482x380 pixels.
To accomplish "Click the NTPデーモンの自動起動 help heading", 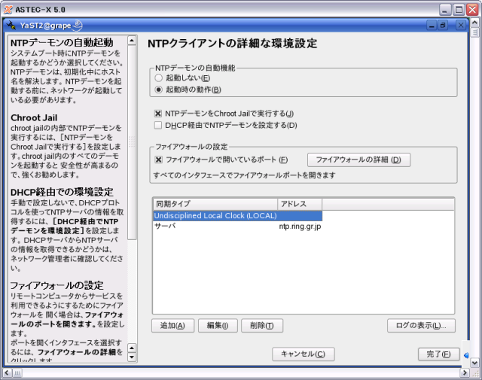I will point(62,42).
